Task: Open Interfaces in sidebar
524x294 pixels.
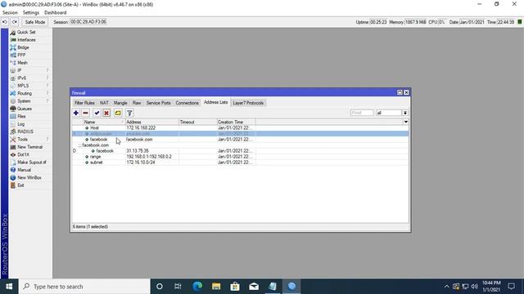Action: click(x=26, y=40)
